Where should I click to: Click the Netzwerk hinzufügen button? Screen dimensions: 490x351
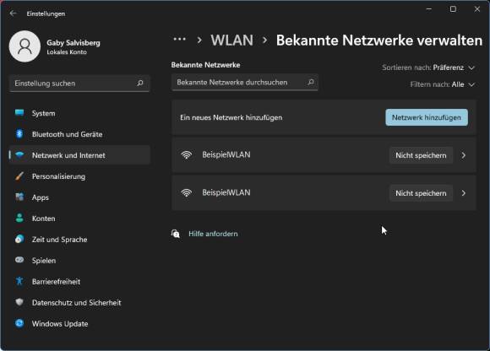[x=427, y=117]
